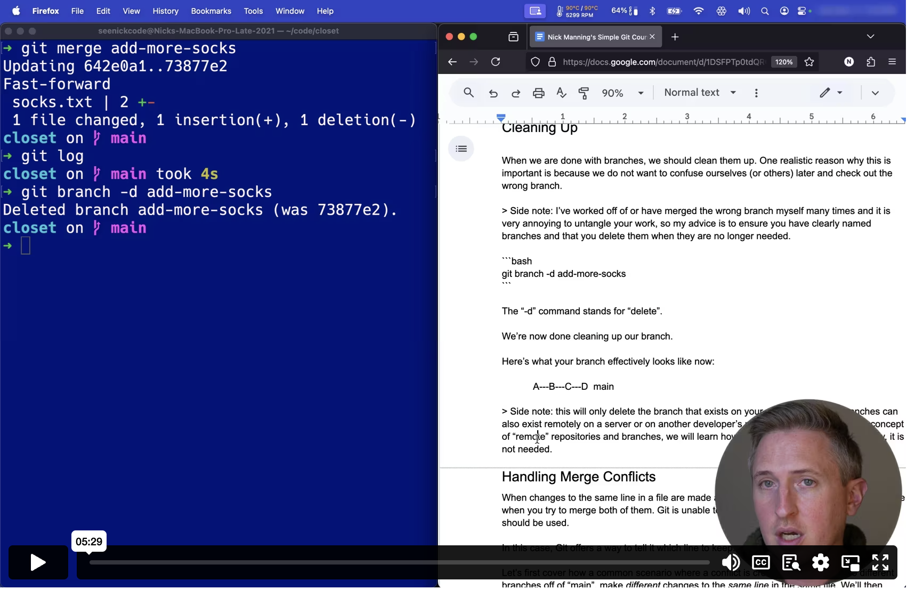
Task: Open the Apple menu
Action: click(x=16, y=11)
